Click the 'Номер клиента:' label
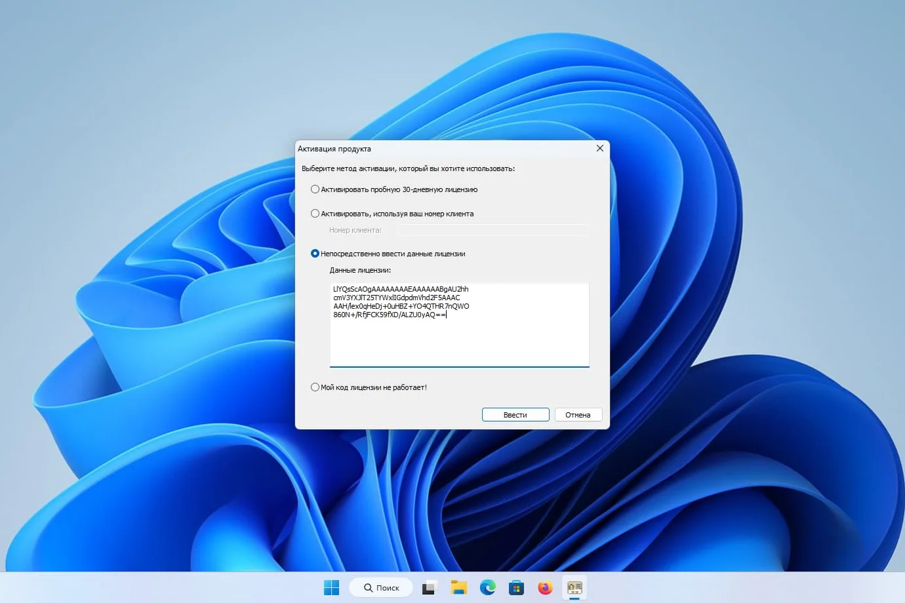 (355, 230)
